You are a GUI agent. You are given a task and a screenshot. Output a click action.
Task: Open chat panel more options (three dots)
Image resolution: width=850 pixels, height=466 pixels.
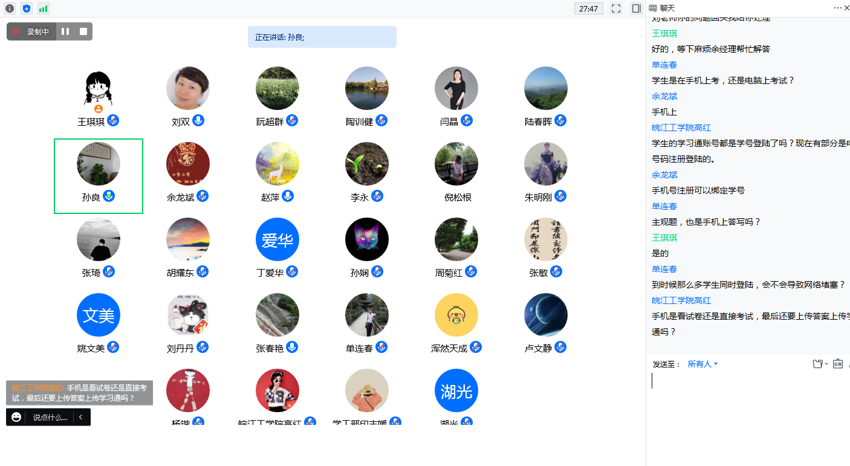click(x=837, y=8)
